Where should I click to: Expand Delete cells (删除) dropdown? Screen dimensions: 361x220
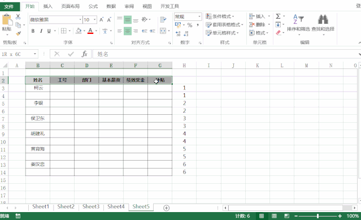coord(269,25)
